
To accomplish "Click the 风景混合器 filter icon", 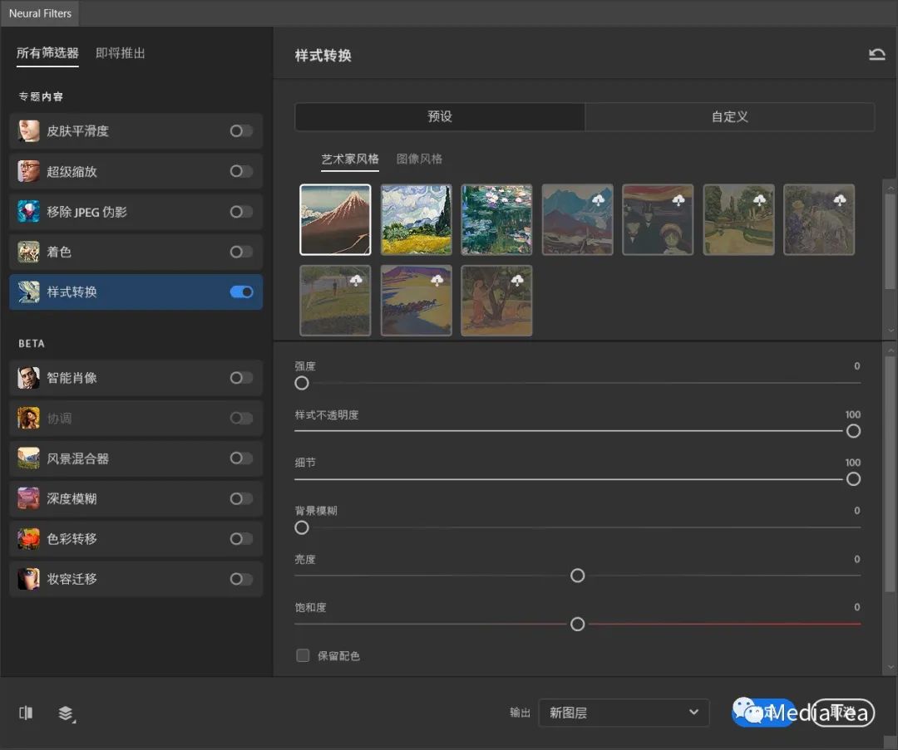I will (28, 458).
